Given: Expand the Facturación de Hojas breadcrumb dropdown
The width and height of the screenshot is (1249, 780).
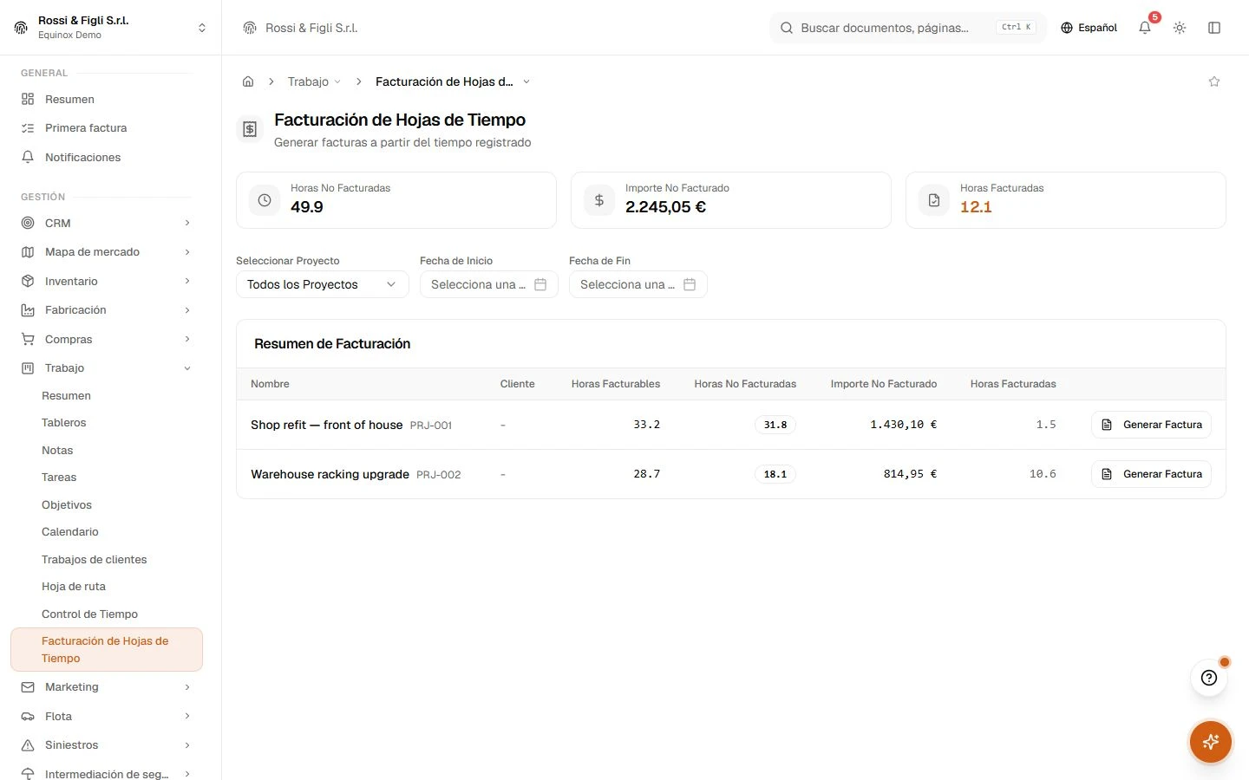Looking at the screenshot, I should pos(453,81).
